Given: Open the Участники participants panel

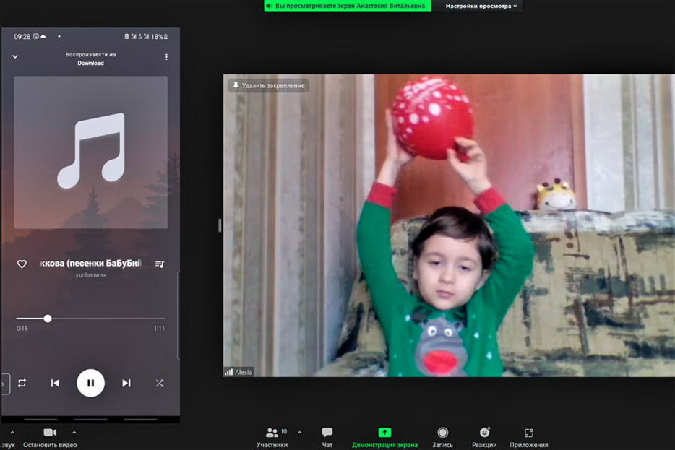Looking at the screenshot, I should (272, 436).
